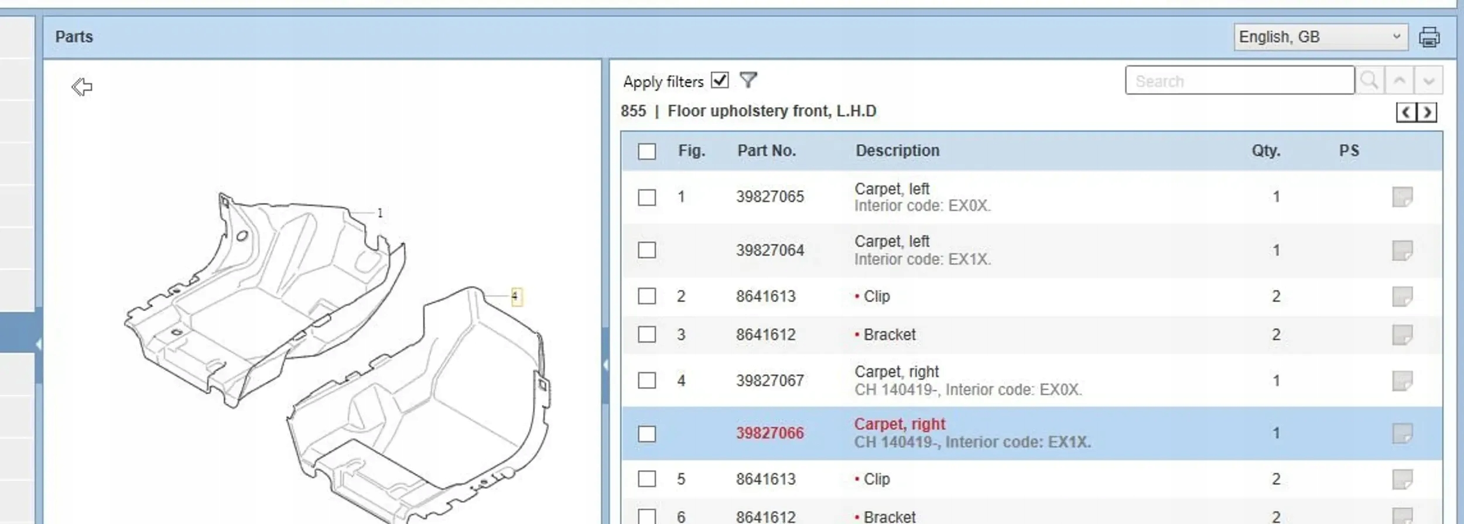Check the box for Fig. 3 Bracket

(647, 335)
